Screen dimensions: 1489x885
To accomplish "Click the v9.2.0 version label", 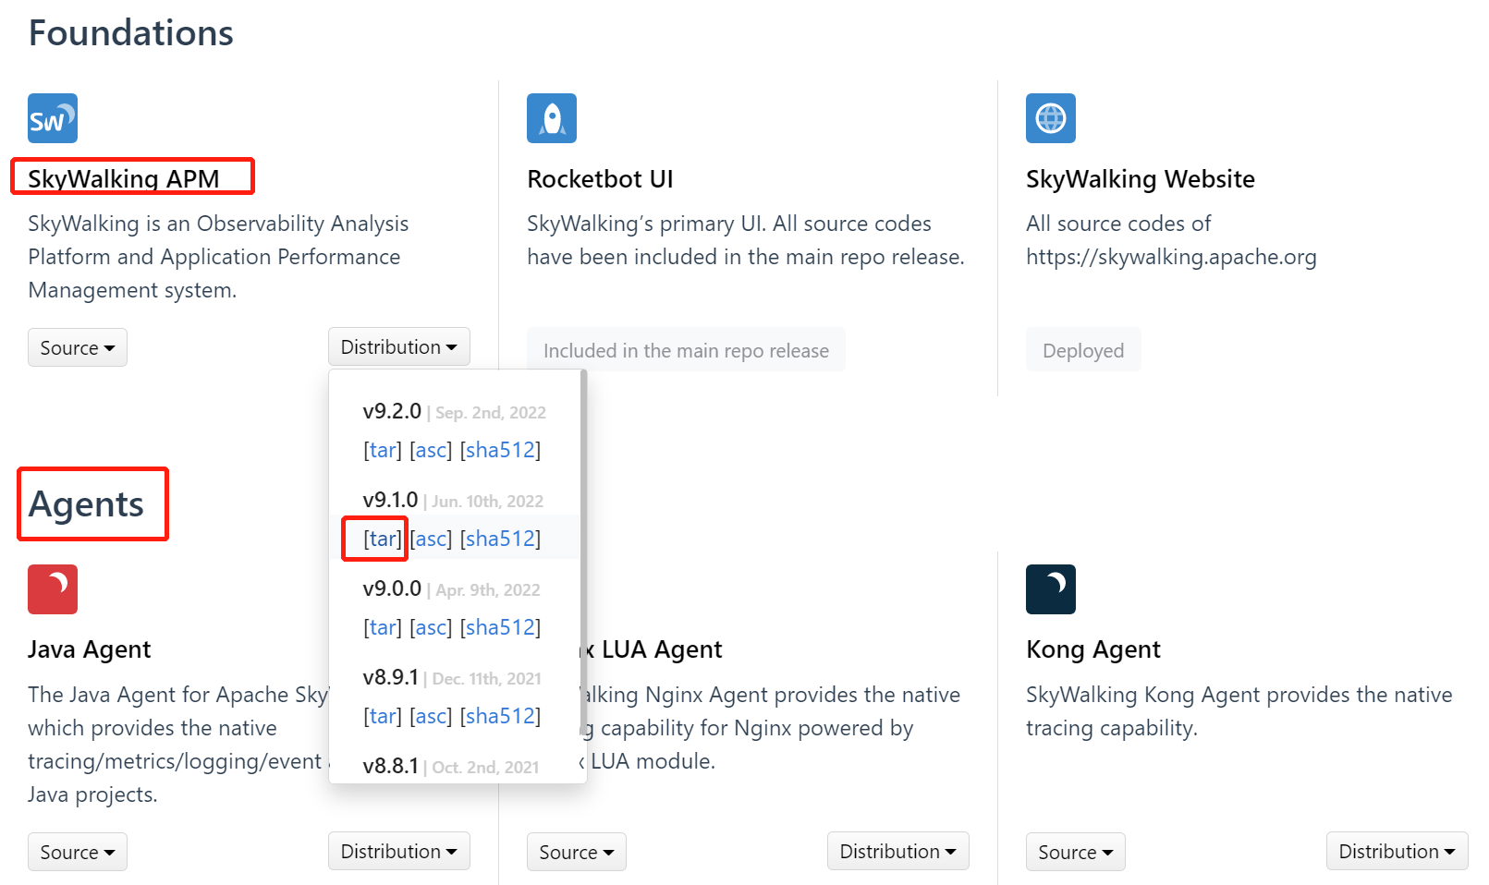I will coord(392,411).
